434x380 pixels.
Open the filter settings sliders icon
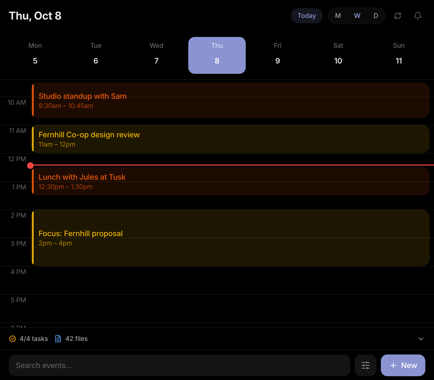pyautogui.click(x=366, y=365)
